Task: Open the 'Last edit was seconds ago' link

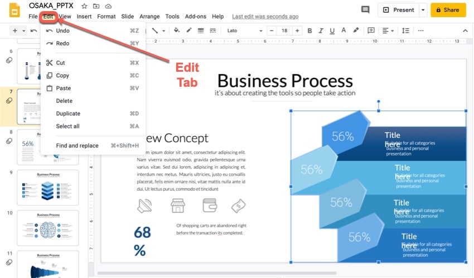Action: [265, 17]
